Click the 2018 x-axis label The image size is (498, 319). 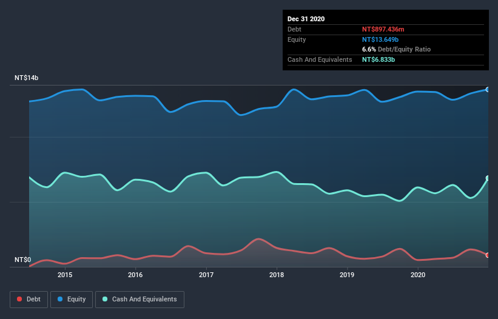pos(277,275)
